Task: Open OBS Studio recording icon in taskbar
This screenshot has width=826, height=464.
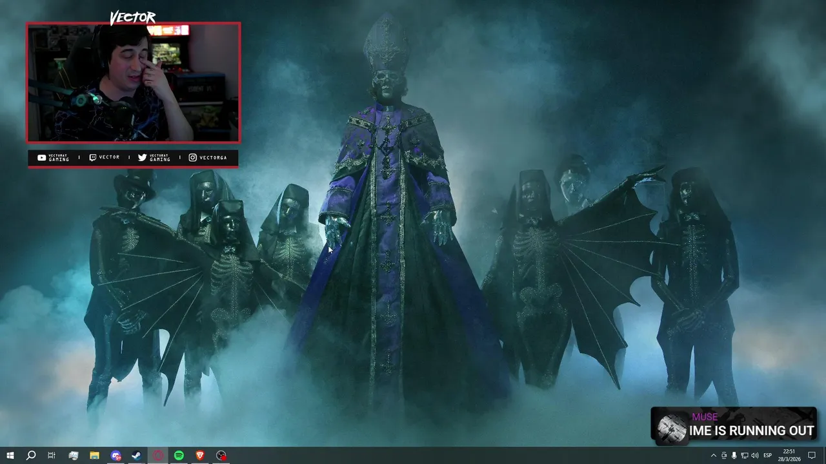Action: pyautogui.click(x=221, y=456)
